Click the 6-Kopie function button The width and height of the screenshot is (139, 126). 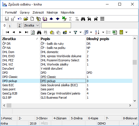click(x=96, y=118)
